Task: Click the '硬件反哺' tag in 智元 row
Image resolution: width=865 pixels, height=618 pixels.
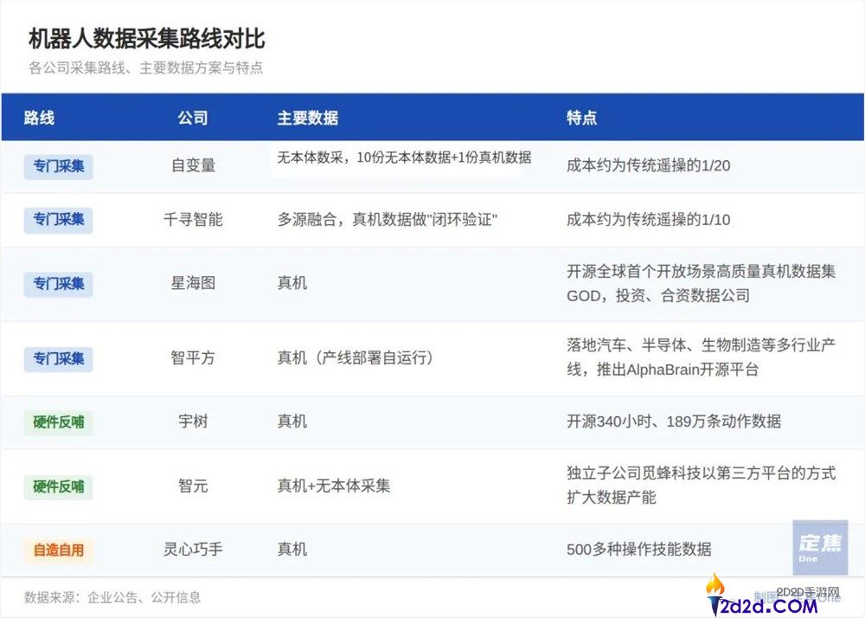Action: 59,487
